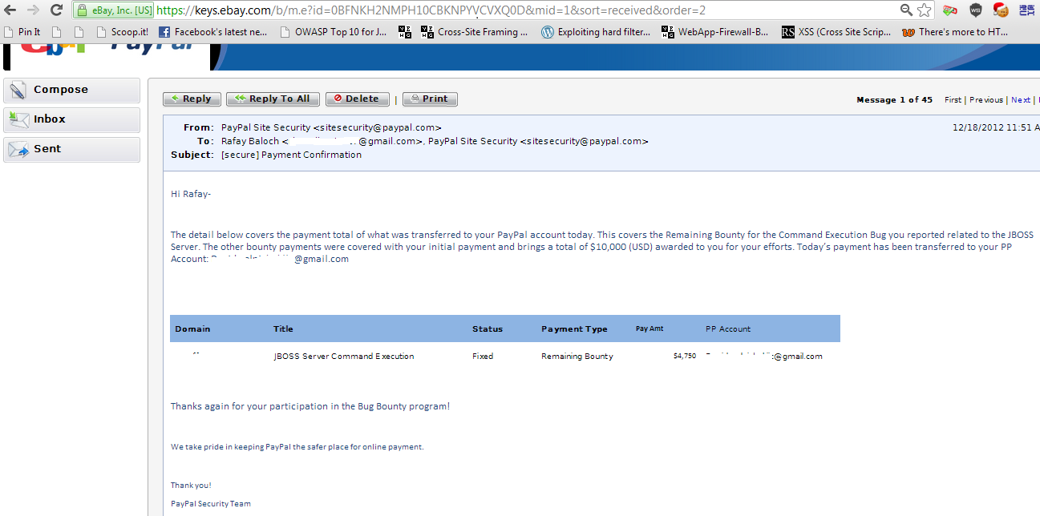This screenshot has height=516, width=1040.
Task: Click the Reply To All button
Action: point(273,99)
